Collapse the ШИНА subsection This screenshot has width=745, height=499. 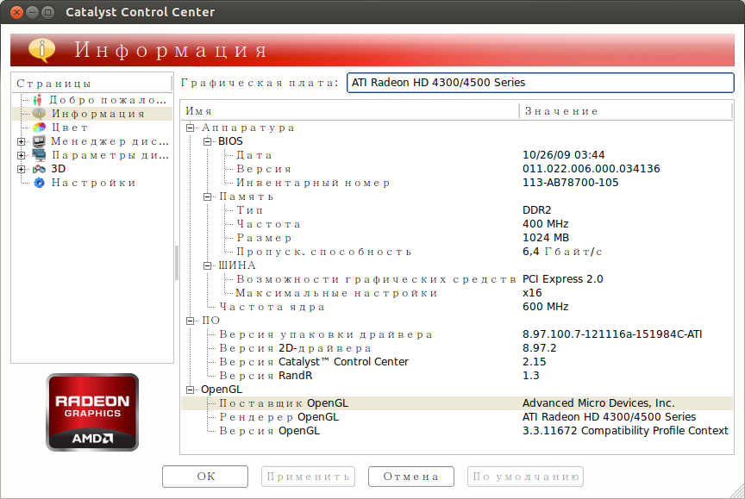pyautogui.click(x=207, y=265)
